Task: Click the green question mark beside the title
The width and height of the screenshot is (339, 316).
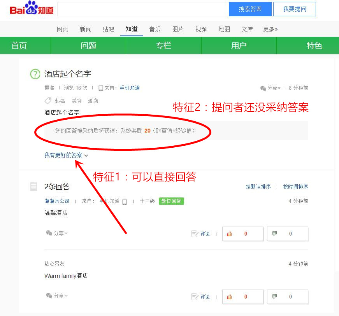Action: coord(35,74)
